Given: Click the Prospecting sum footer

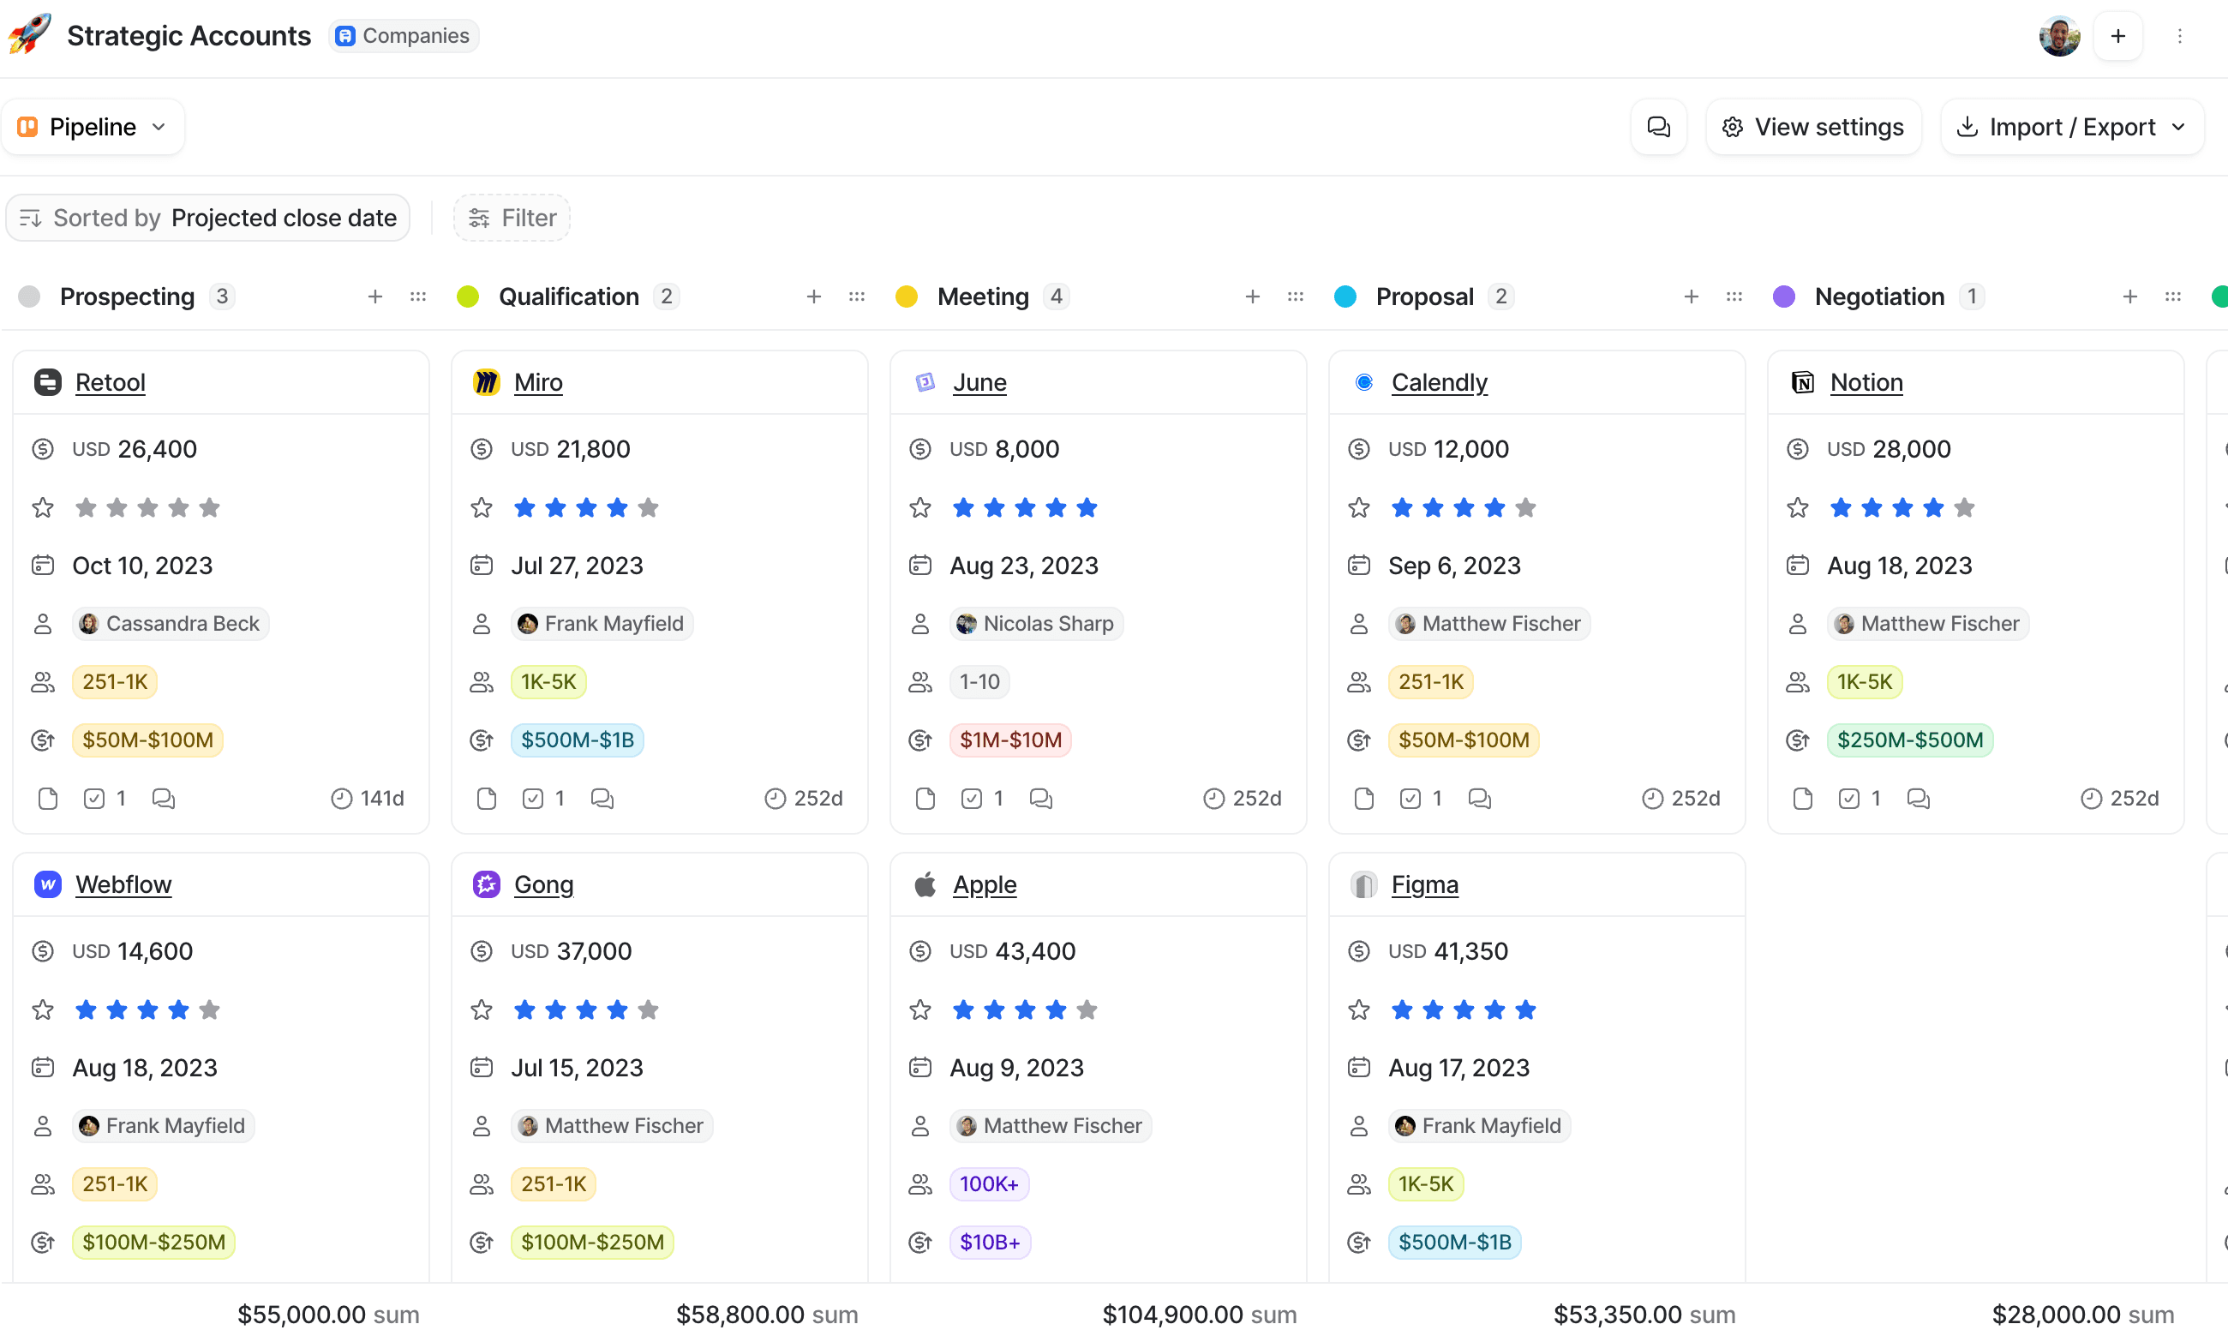Looking at the screenshot, I should (x=328, y=1314).
